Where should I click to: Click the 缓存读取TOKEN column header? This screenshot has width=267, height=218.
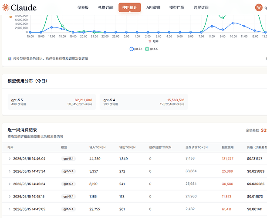click(x=197, y=147)
